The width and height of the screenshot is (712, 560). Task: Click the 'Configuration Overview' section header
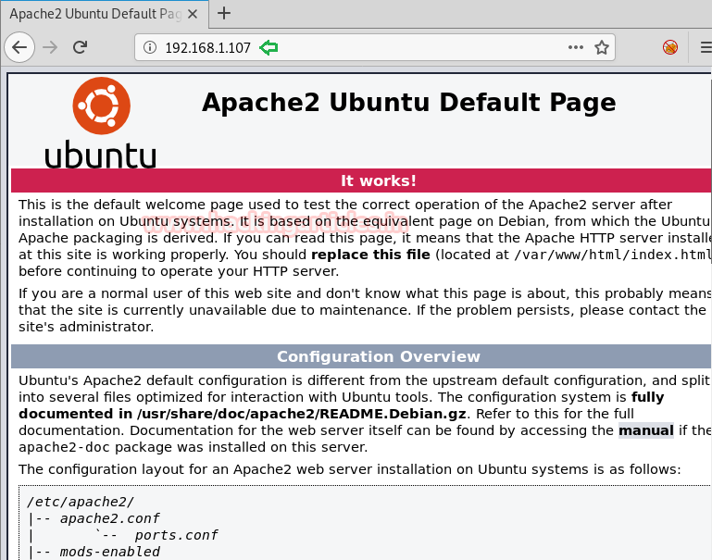[x=379, y=356]
